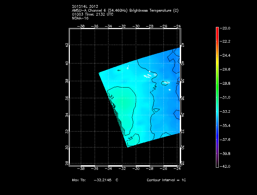Click the white island outlines in the map
This screenshot has width=257, height=195.
pos(148,75)
